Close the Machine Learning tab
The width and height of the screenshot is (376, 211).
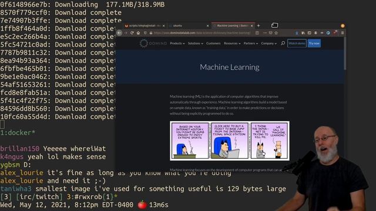[x=252, y=26]
